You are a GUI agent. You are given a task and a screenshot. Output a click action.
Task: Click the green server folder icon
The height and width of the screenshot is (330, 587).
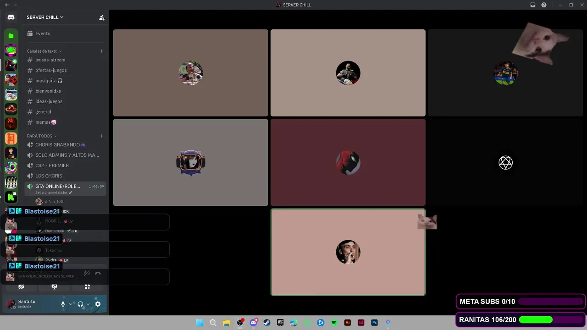(11, 36)
